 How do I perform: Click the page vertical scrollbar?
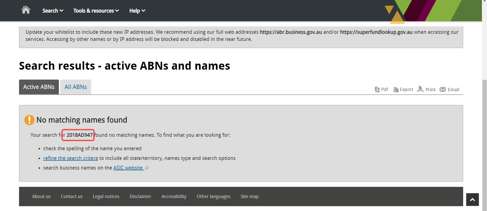[x=484, y=145]
